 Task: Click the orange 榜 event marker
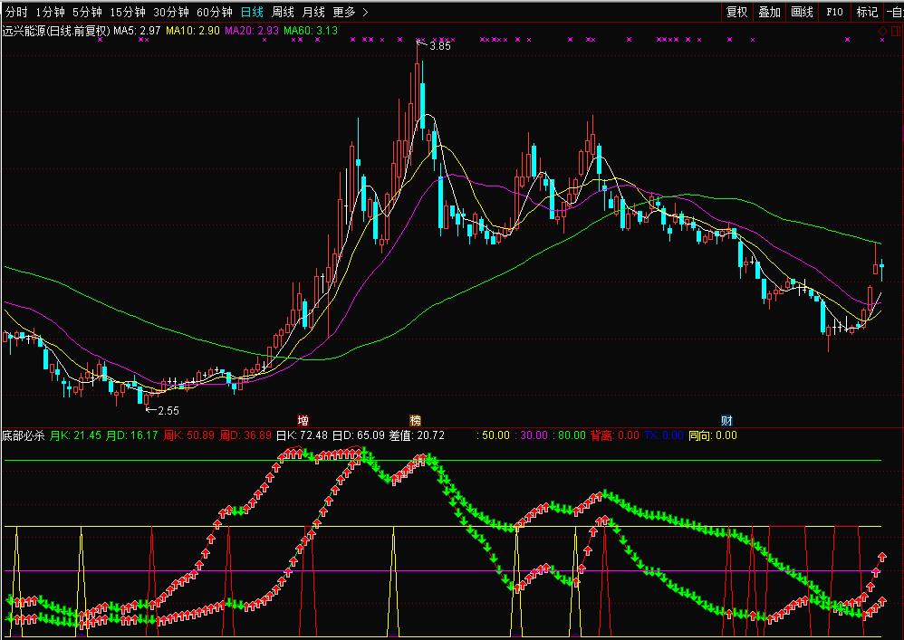pos(415,420)
